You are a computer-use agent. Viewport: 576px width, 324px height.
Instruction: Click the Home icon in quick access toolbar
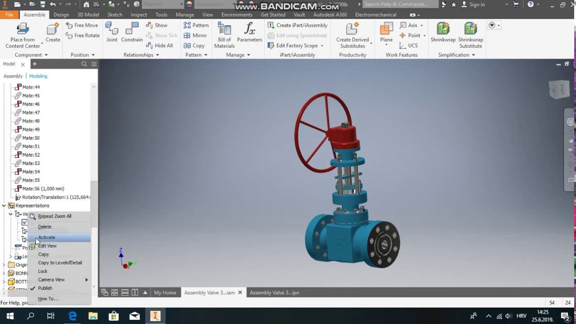click(x=86, y=4)
